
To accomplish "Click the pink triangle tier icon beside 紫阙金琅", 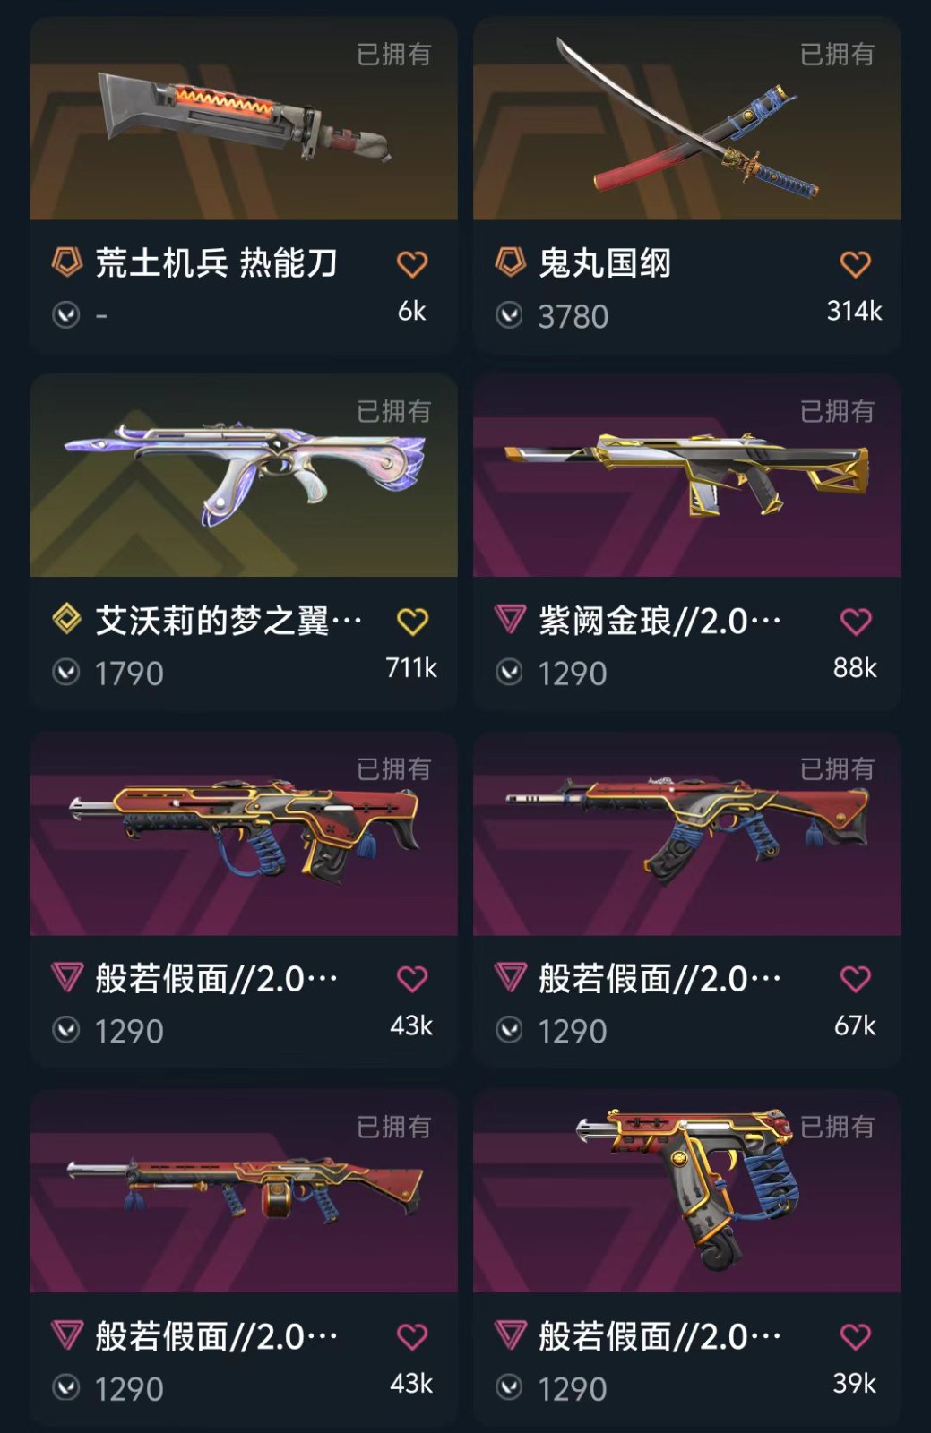I will click(x=510, y=619).
